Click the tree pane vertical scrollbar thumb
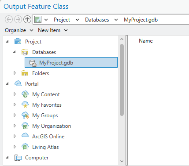The width and height of the screenshot is (189, 166). pyautogui.click(x=122, y=80)
